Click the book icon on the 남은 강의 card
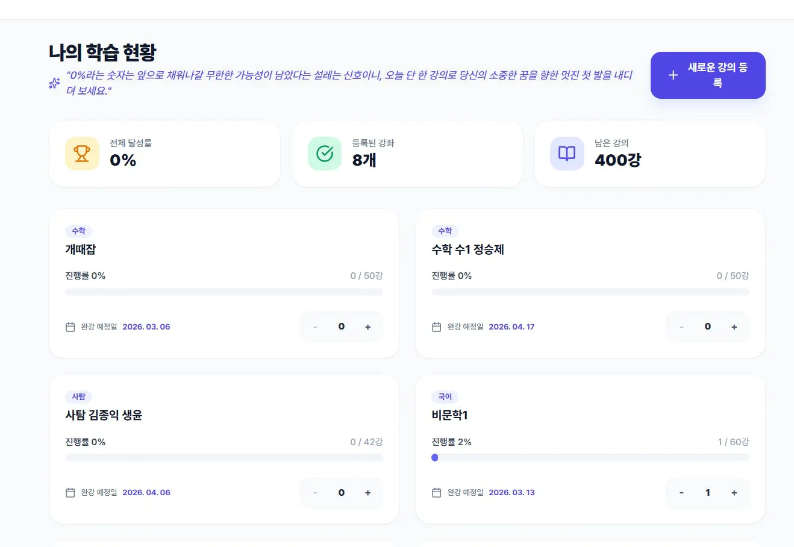The height and width of the screenshot is (547, 794). point(567,154)
